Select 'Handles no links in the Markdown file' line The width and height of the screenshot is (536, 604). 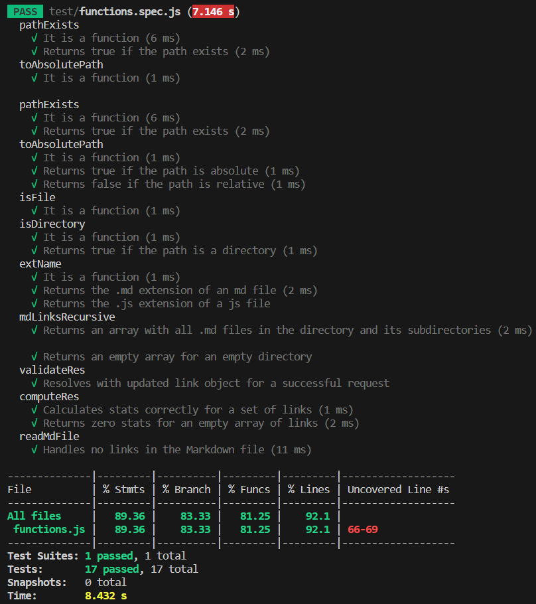click(171, 449)
